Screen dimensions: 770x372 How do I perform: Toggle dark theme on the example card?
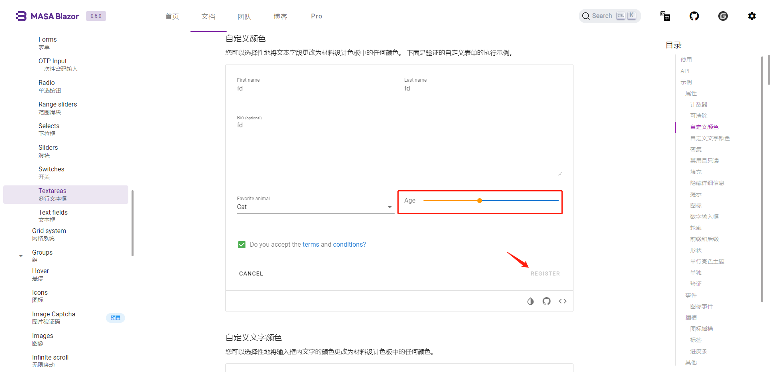tap(531, 301)
